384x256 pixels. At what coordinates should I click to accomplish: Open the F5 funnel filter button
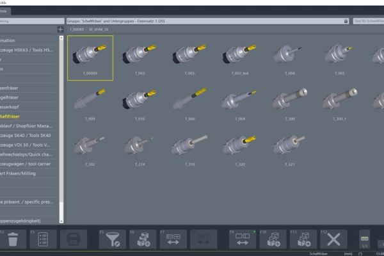coord(113,239)
